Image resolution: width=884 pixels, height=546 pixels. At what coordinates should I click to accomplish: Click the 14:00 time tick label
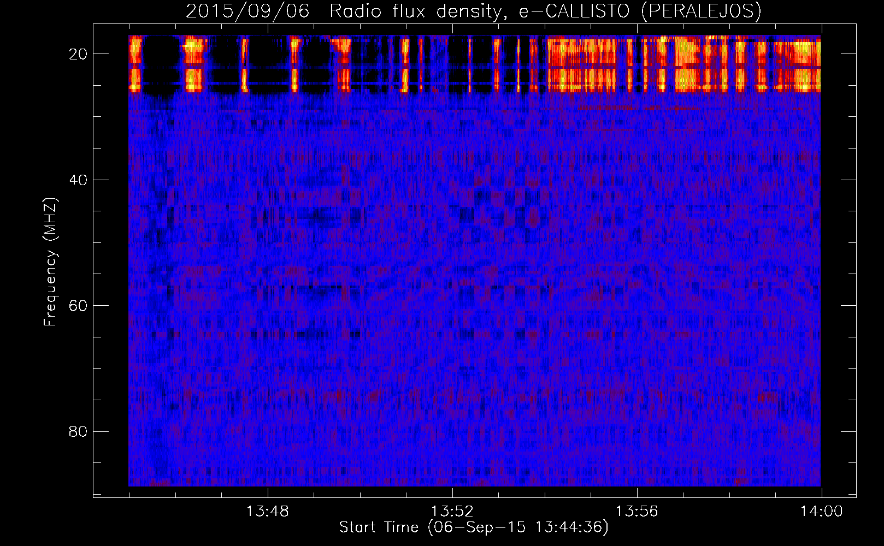(822, 512)
